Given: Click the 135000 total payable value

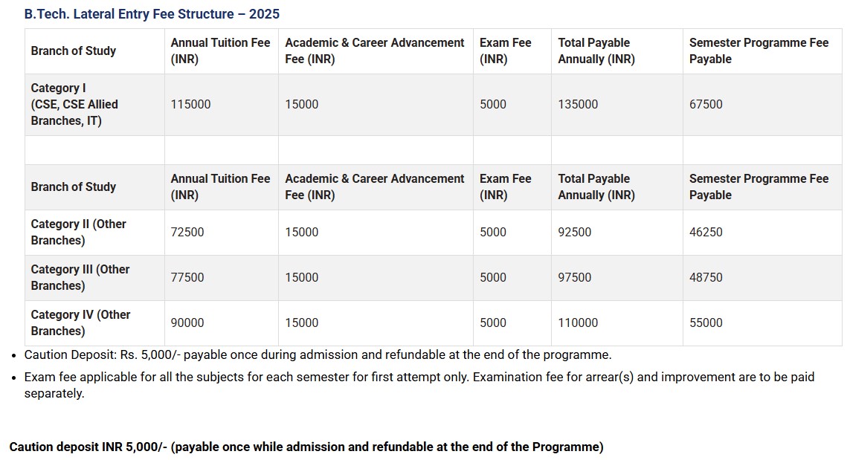Looking at the screenshot, I should (x=578, y=104).
